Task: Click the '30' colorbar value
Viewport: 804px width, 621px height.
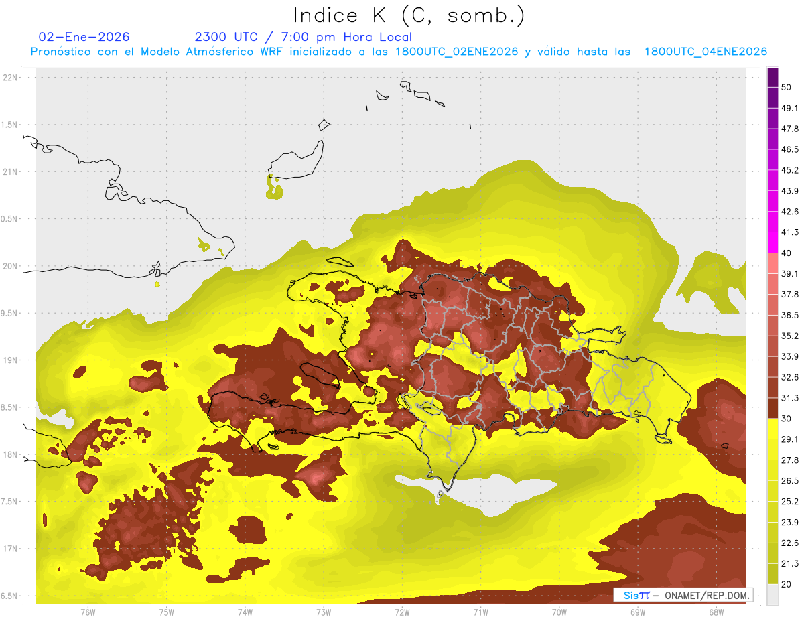Action: click(787, 419)
